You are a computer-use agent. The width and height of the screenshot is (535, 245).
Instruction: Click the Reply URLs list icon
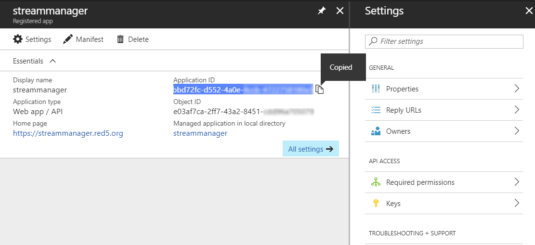tap(375, 110)
